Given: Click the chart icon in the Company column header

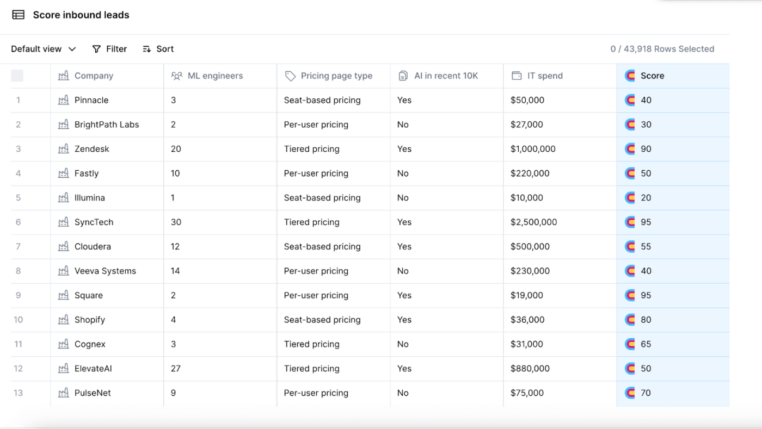Looking at the screenshot, I should tap(64, 76).
